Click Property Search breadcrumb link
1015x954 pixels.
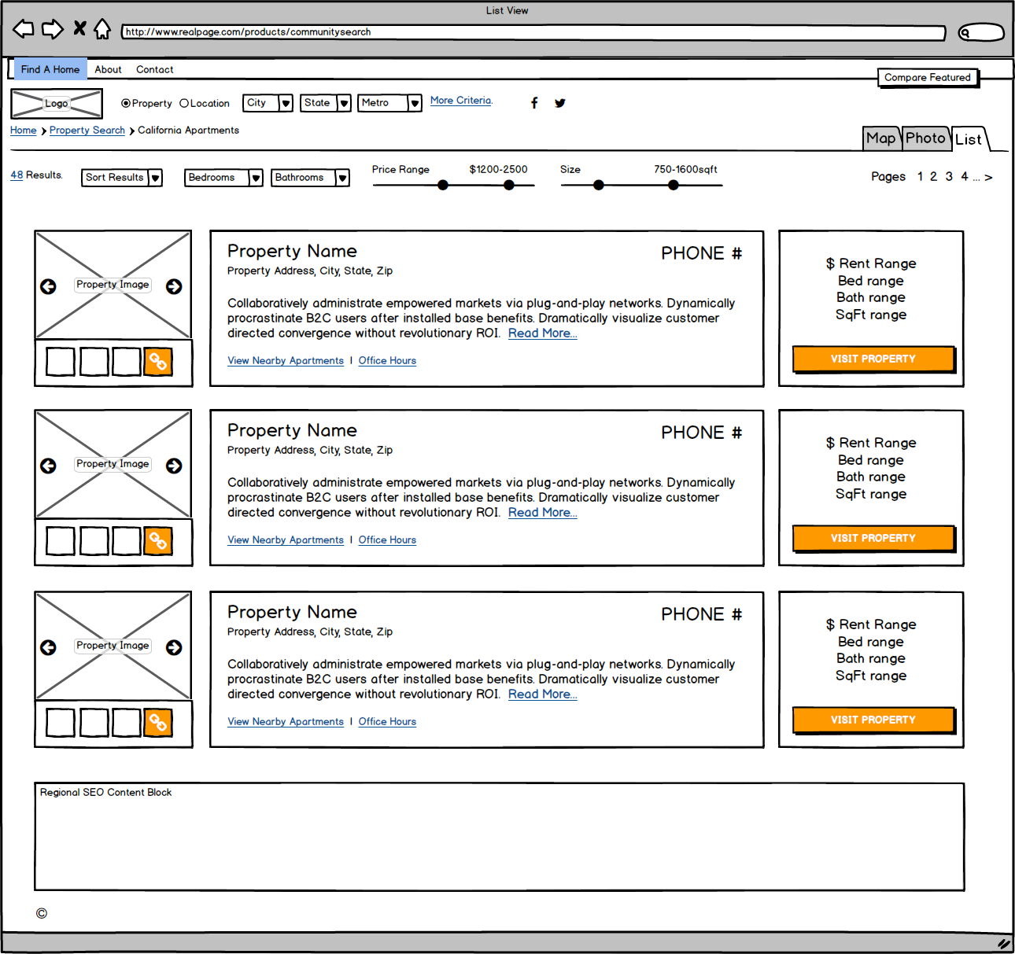[x=87, y=131]
